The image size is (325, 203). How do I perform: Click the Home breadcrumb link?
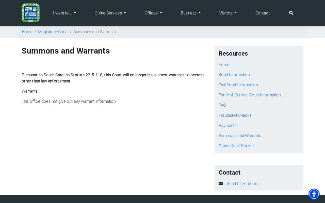pyautogui.click(x=27, y=32)
